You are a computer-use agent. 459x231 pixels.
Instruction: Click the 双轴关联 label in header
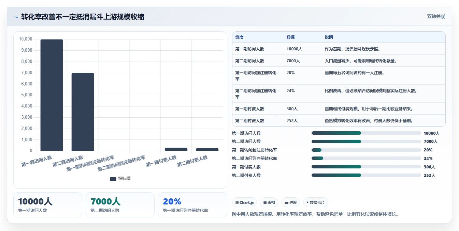pyautogui.click(x=436, y=17)
